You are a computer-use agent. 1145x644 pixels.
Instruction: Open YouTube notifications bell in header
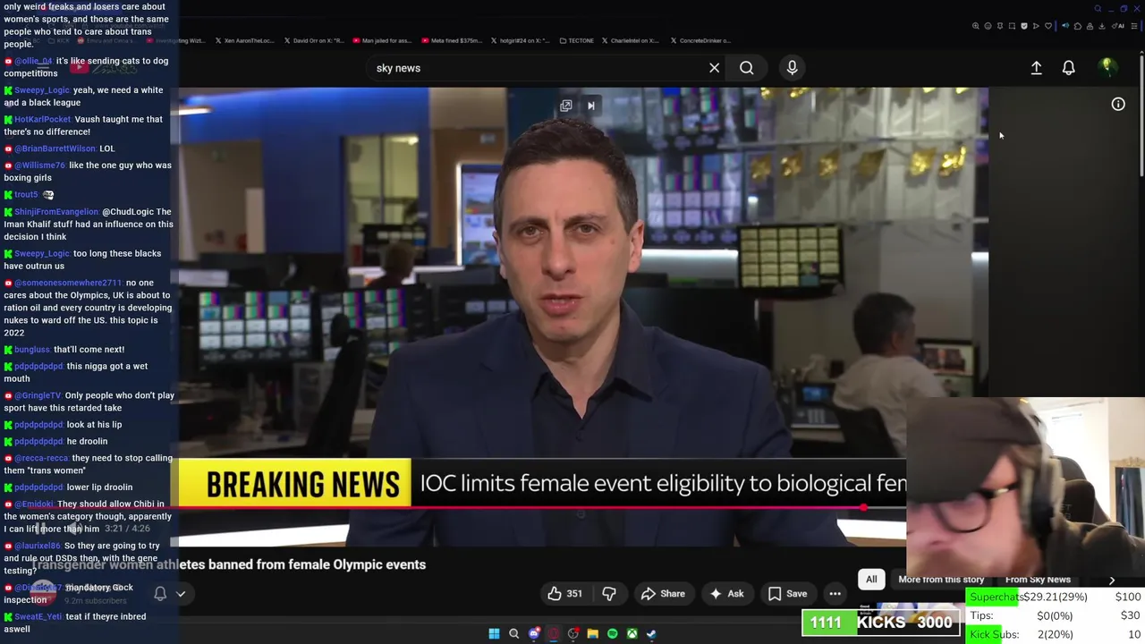[x=1068, y=68]
